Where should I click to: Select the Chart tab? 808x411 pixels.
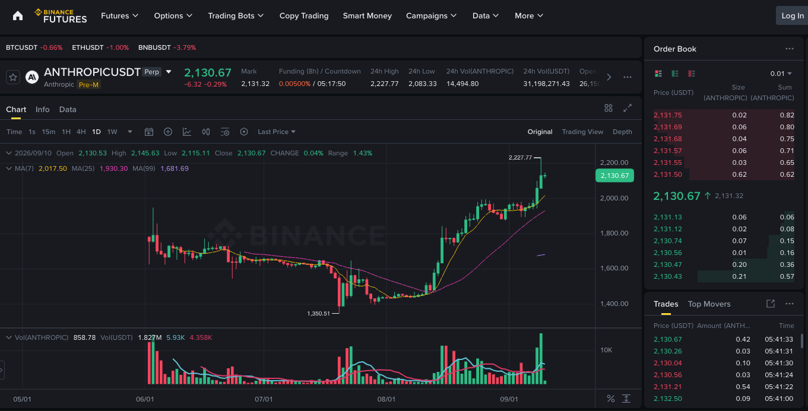pos(16,109)
